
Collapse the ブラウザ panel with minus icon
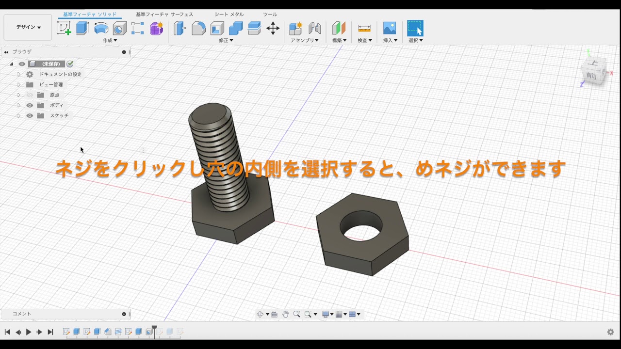(x=124, y=52)
